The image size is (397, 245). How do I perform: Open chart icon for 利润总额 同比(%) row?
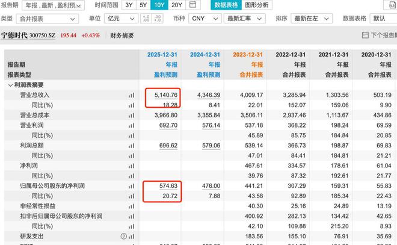click(131, 156)
